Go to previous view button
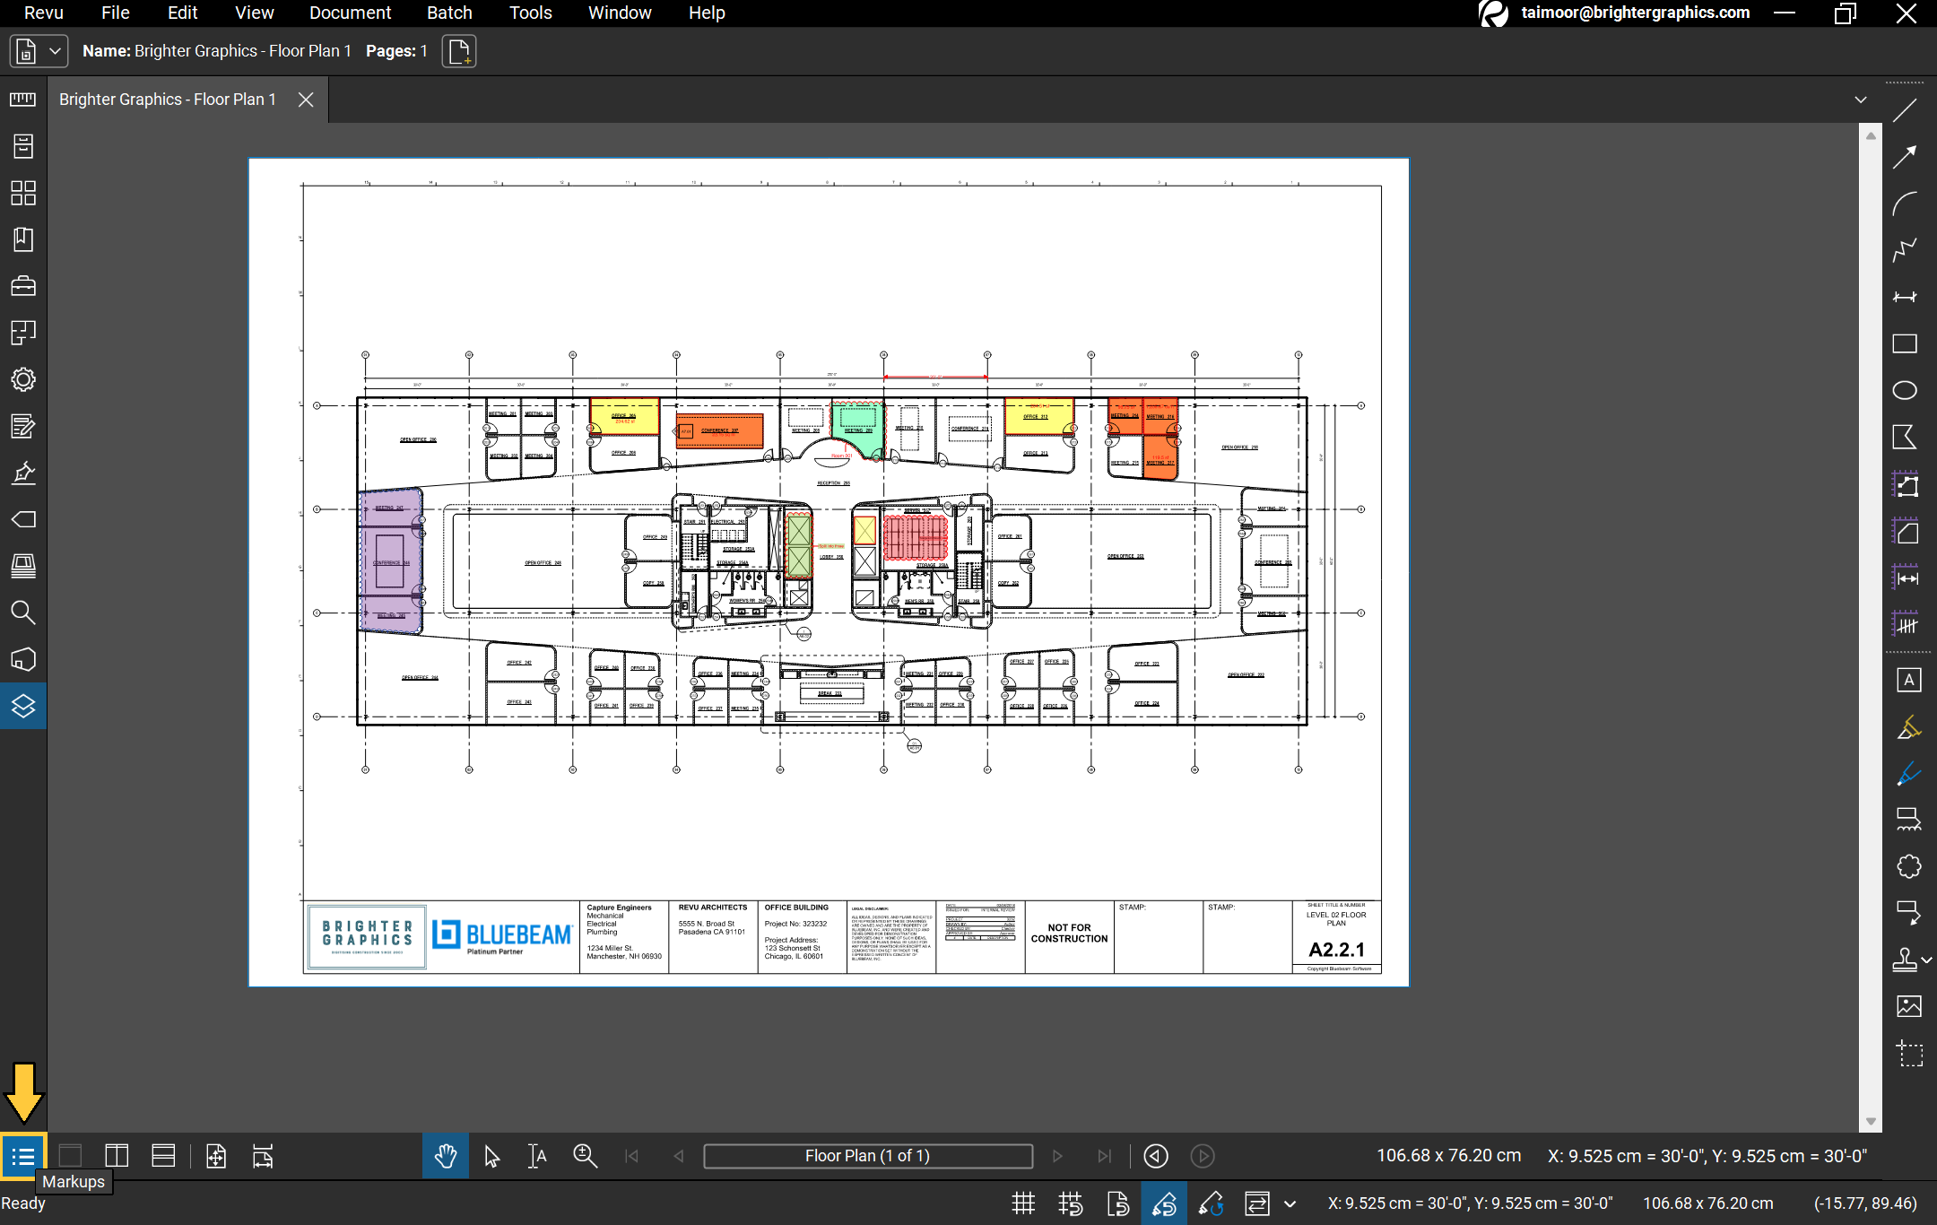This screenshot has width=1937, height=1225. tap(1156, 1157)
